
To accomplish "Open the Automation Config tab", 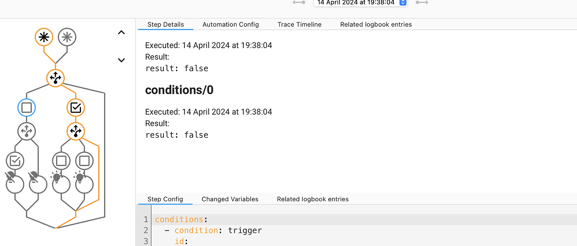I will pos(231,24).
